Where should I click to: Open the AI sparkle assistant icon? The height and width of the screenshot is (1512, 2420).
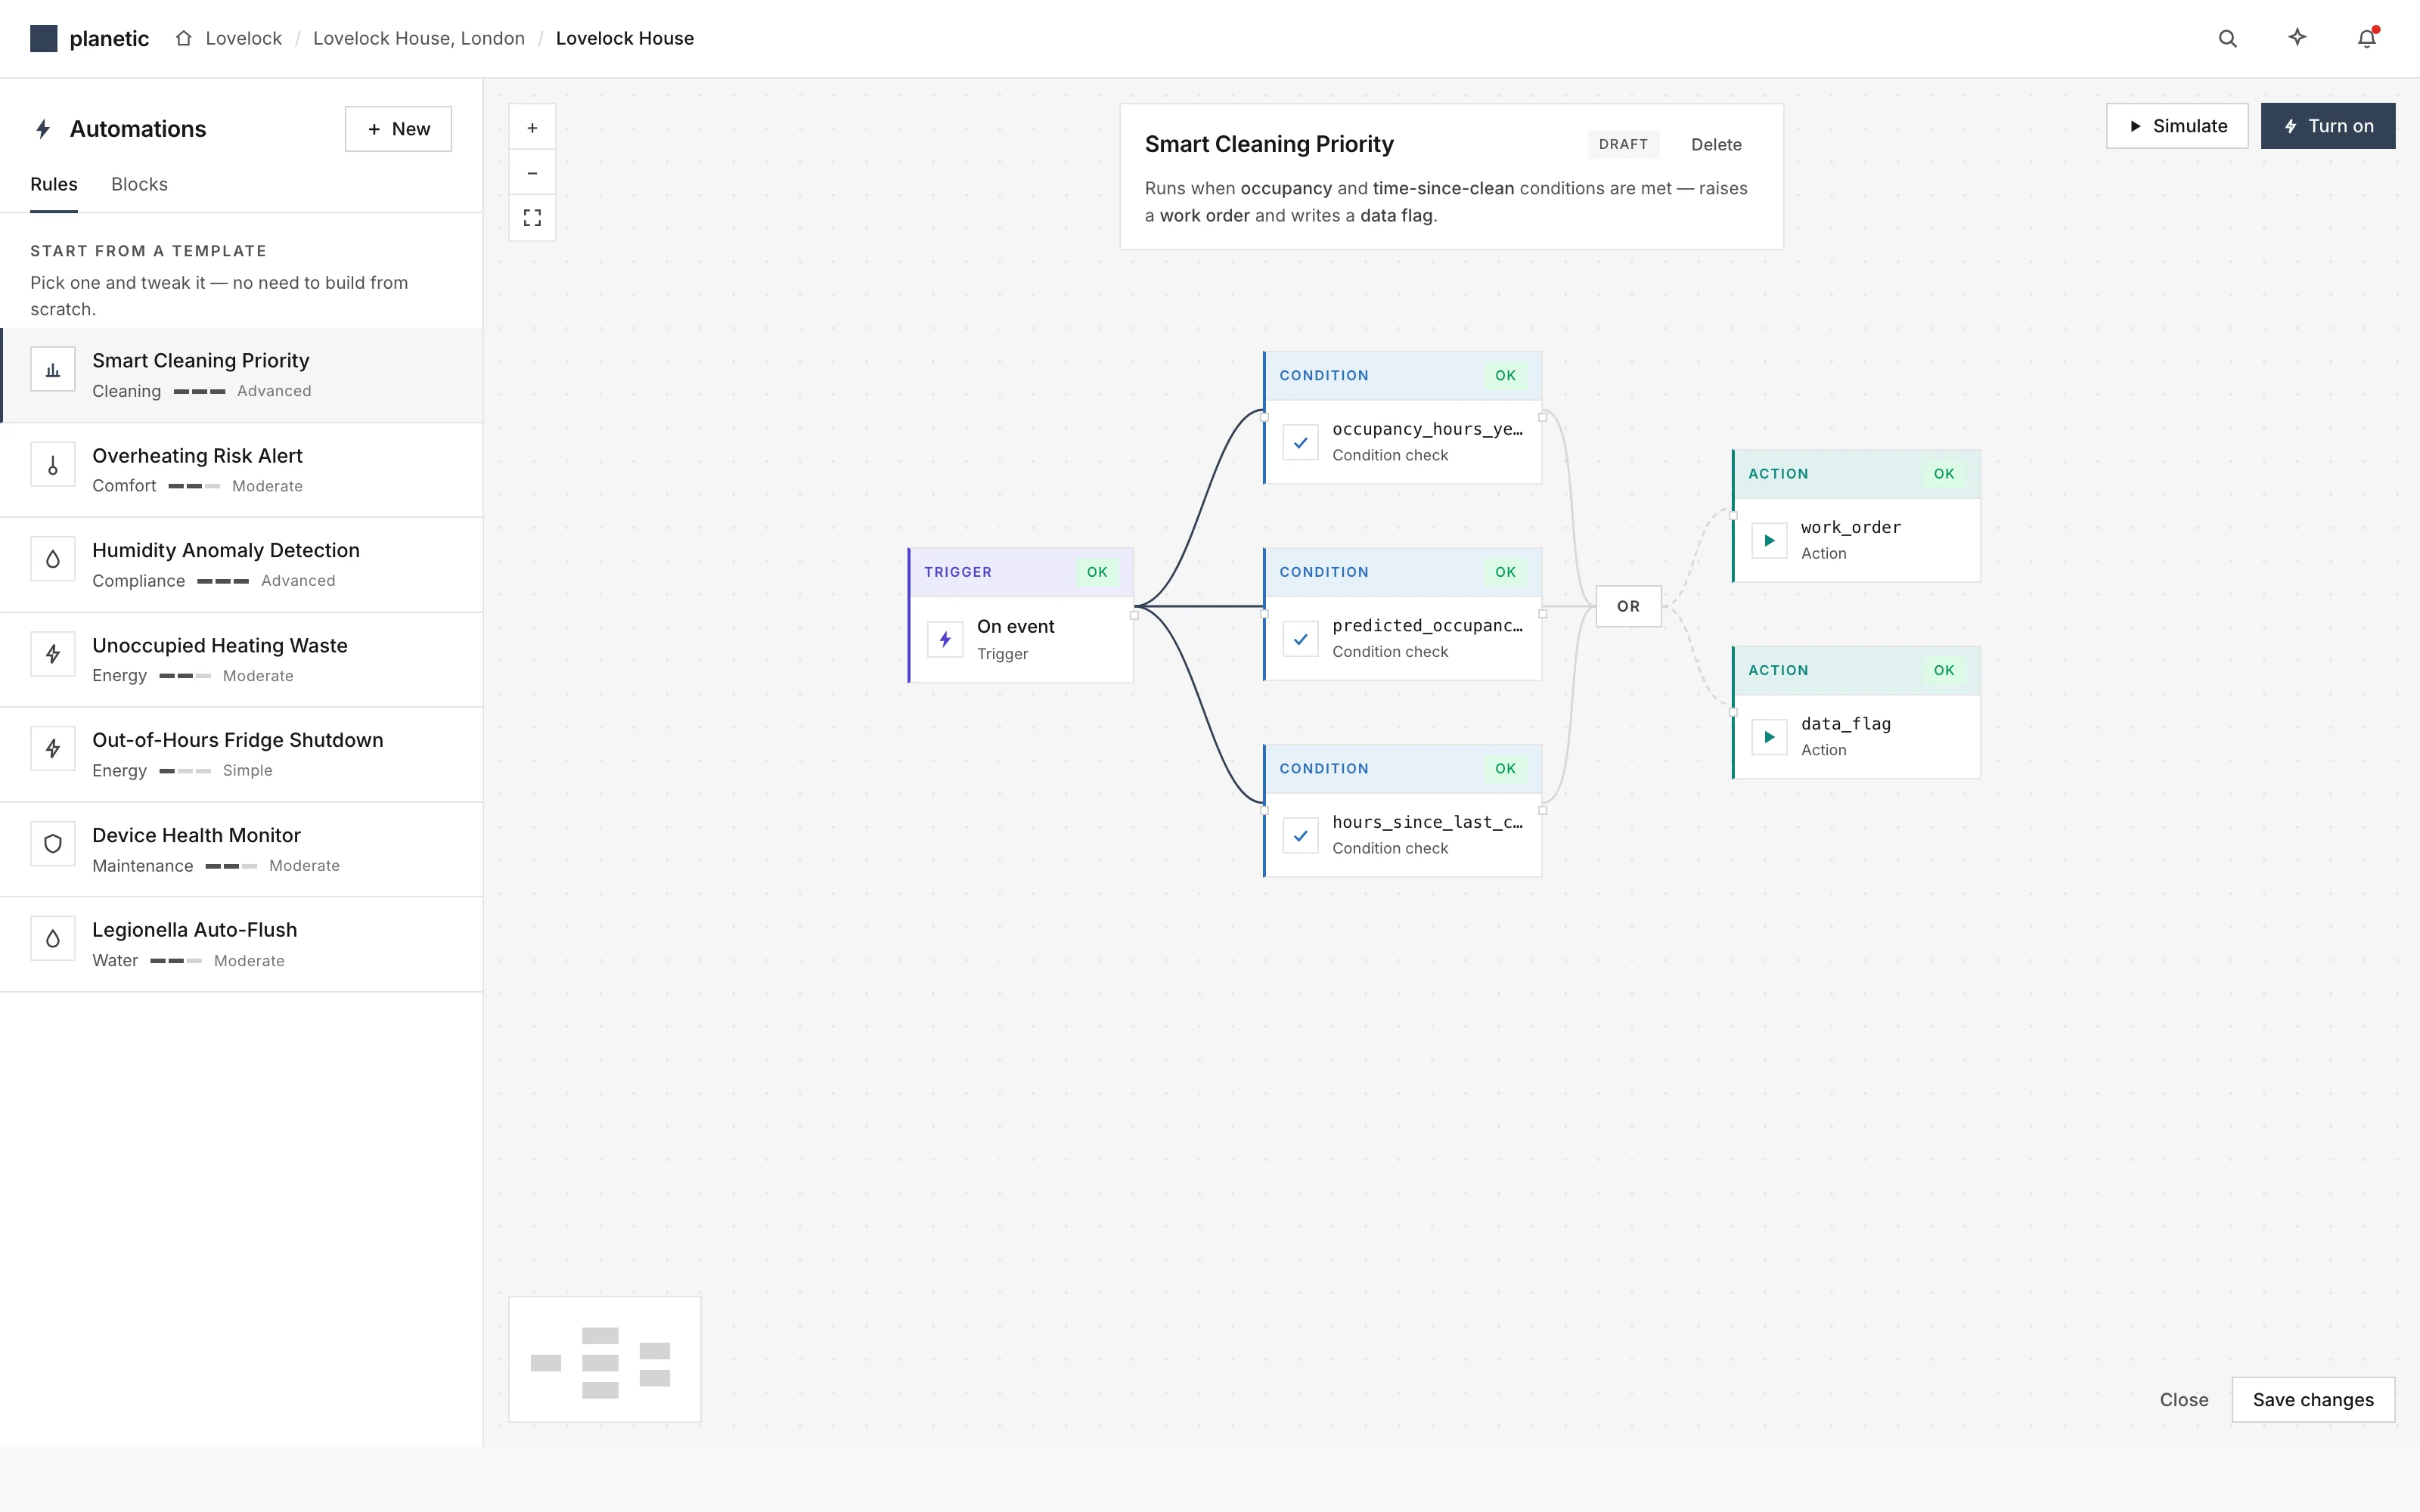coord(2297,38)
